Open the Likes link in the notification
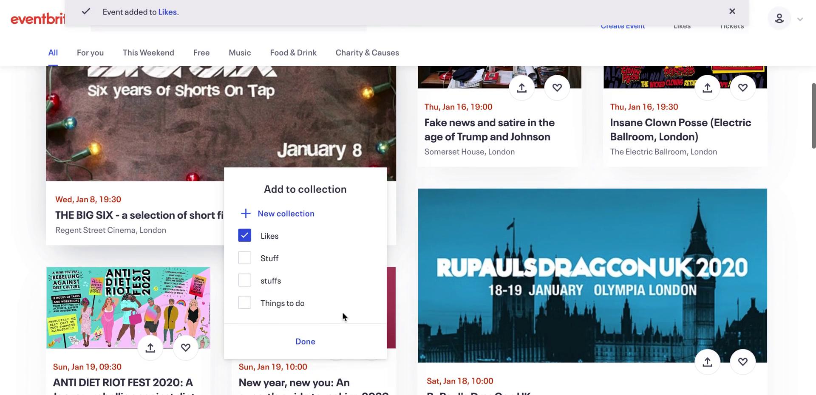This screenshot has width=816, height=395. pyautogui.click(x=167, y=12)
